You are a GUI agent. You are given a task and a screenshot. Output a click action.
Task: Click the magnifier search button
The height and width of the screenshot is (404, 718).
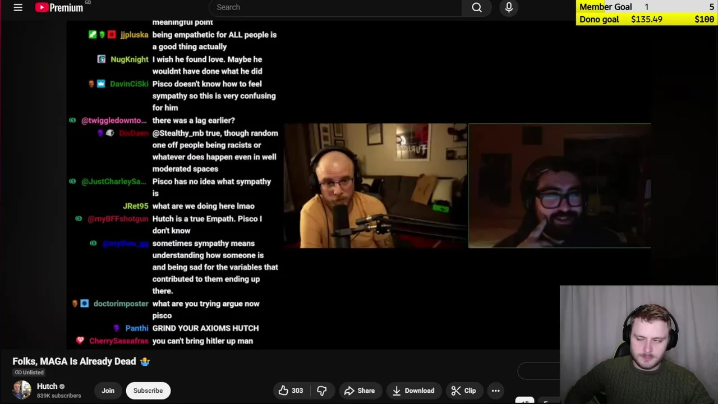[x=477, y=7]
